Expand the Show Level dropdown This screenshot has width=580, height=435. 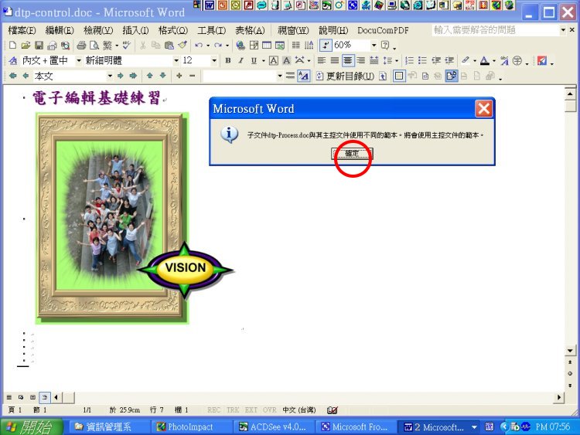tap(280, 76)
